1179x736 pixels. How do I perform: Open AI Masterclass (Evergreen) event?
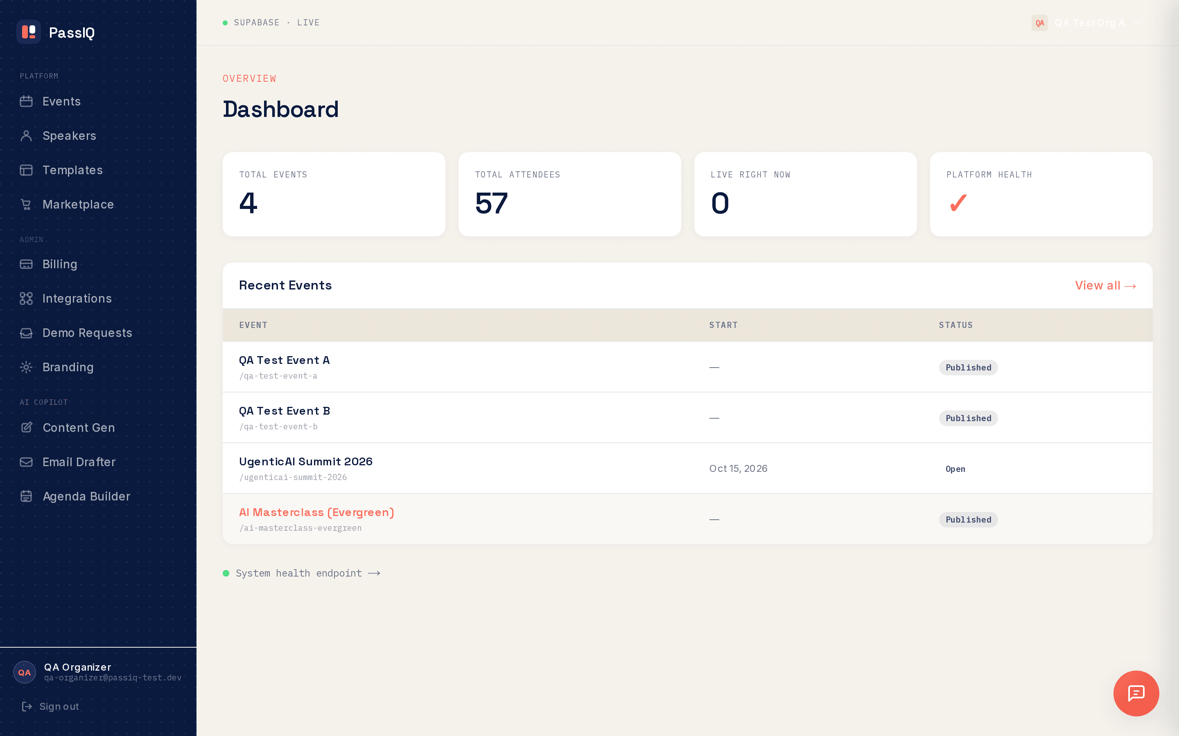(316, 512)
